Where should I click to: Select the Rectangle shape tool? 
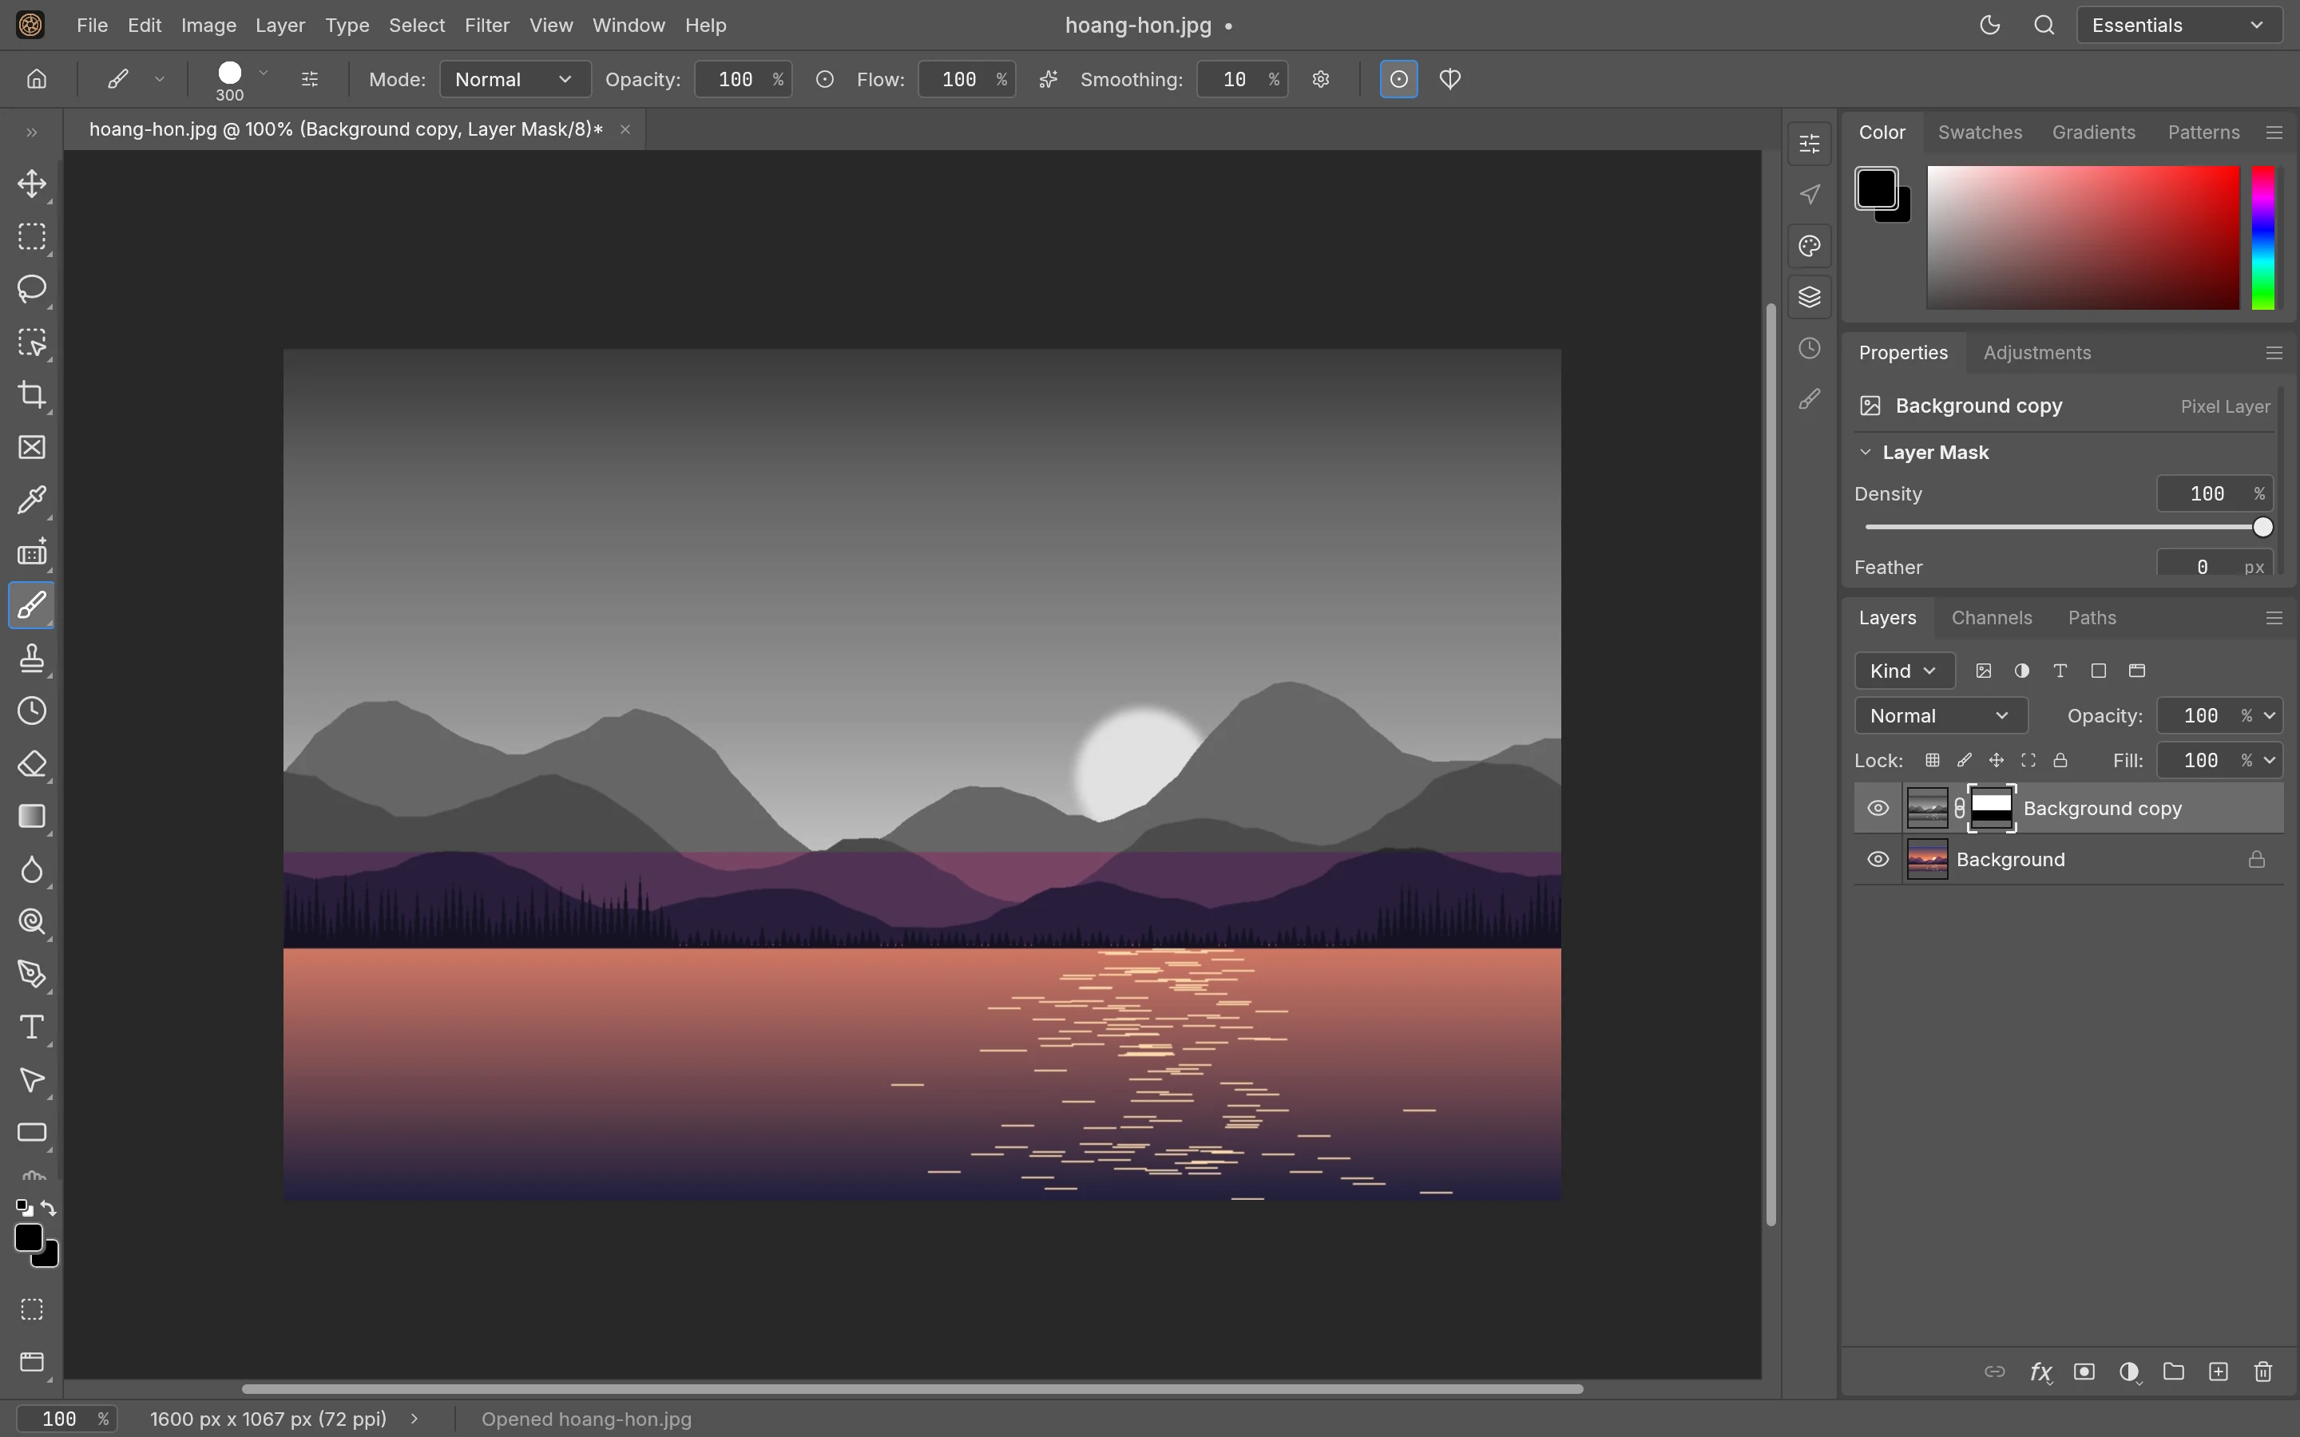coord(31,1133)
